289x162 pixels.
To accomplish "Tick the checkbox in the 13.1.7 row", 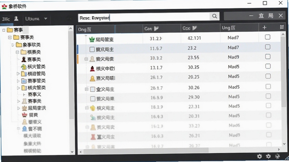I will tap(268, 66).
